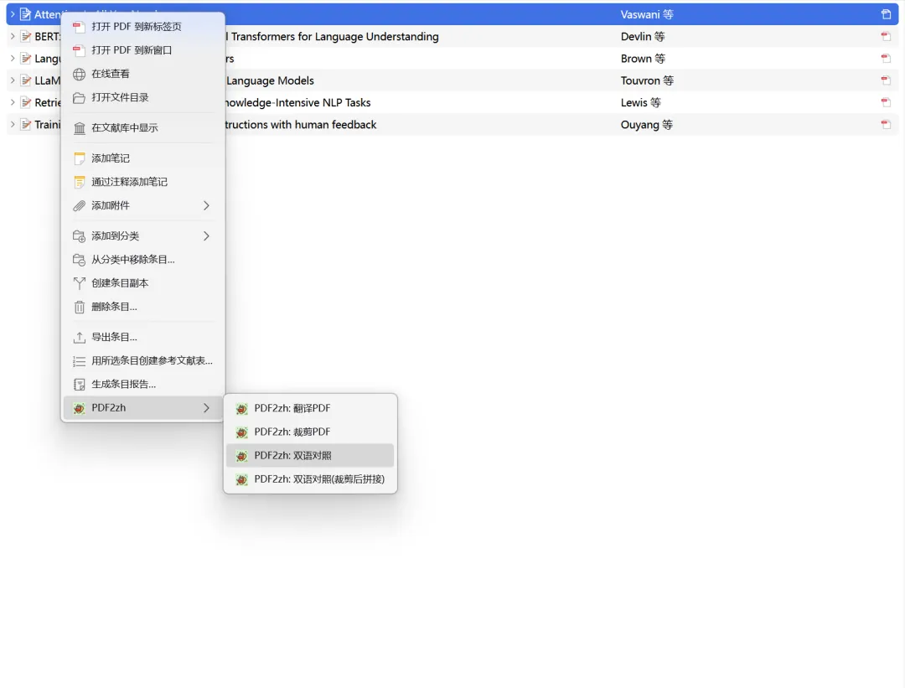The height and width of the screenshot is (688, 905).
Task: Click the globe icon for 在线查看
Action: 79,75
